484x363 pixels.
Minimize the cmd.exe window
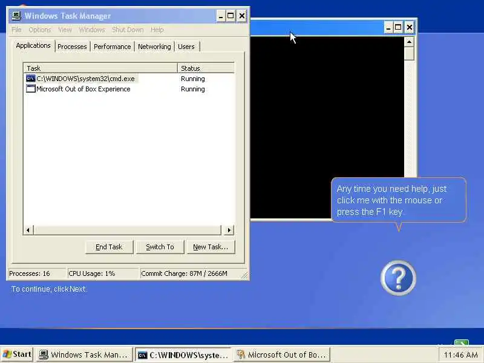pos(388,27)
